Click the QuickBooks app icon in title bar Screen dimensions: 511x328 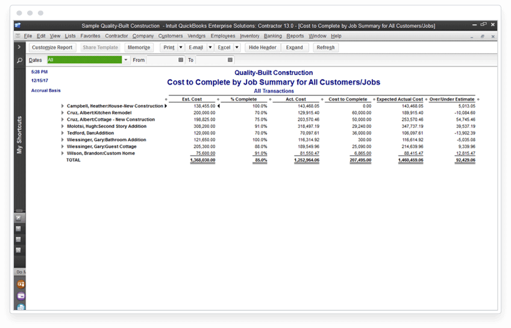pyautogui.click(x=17, y=25)
